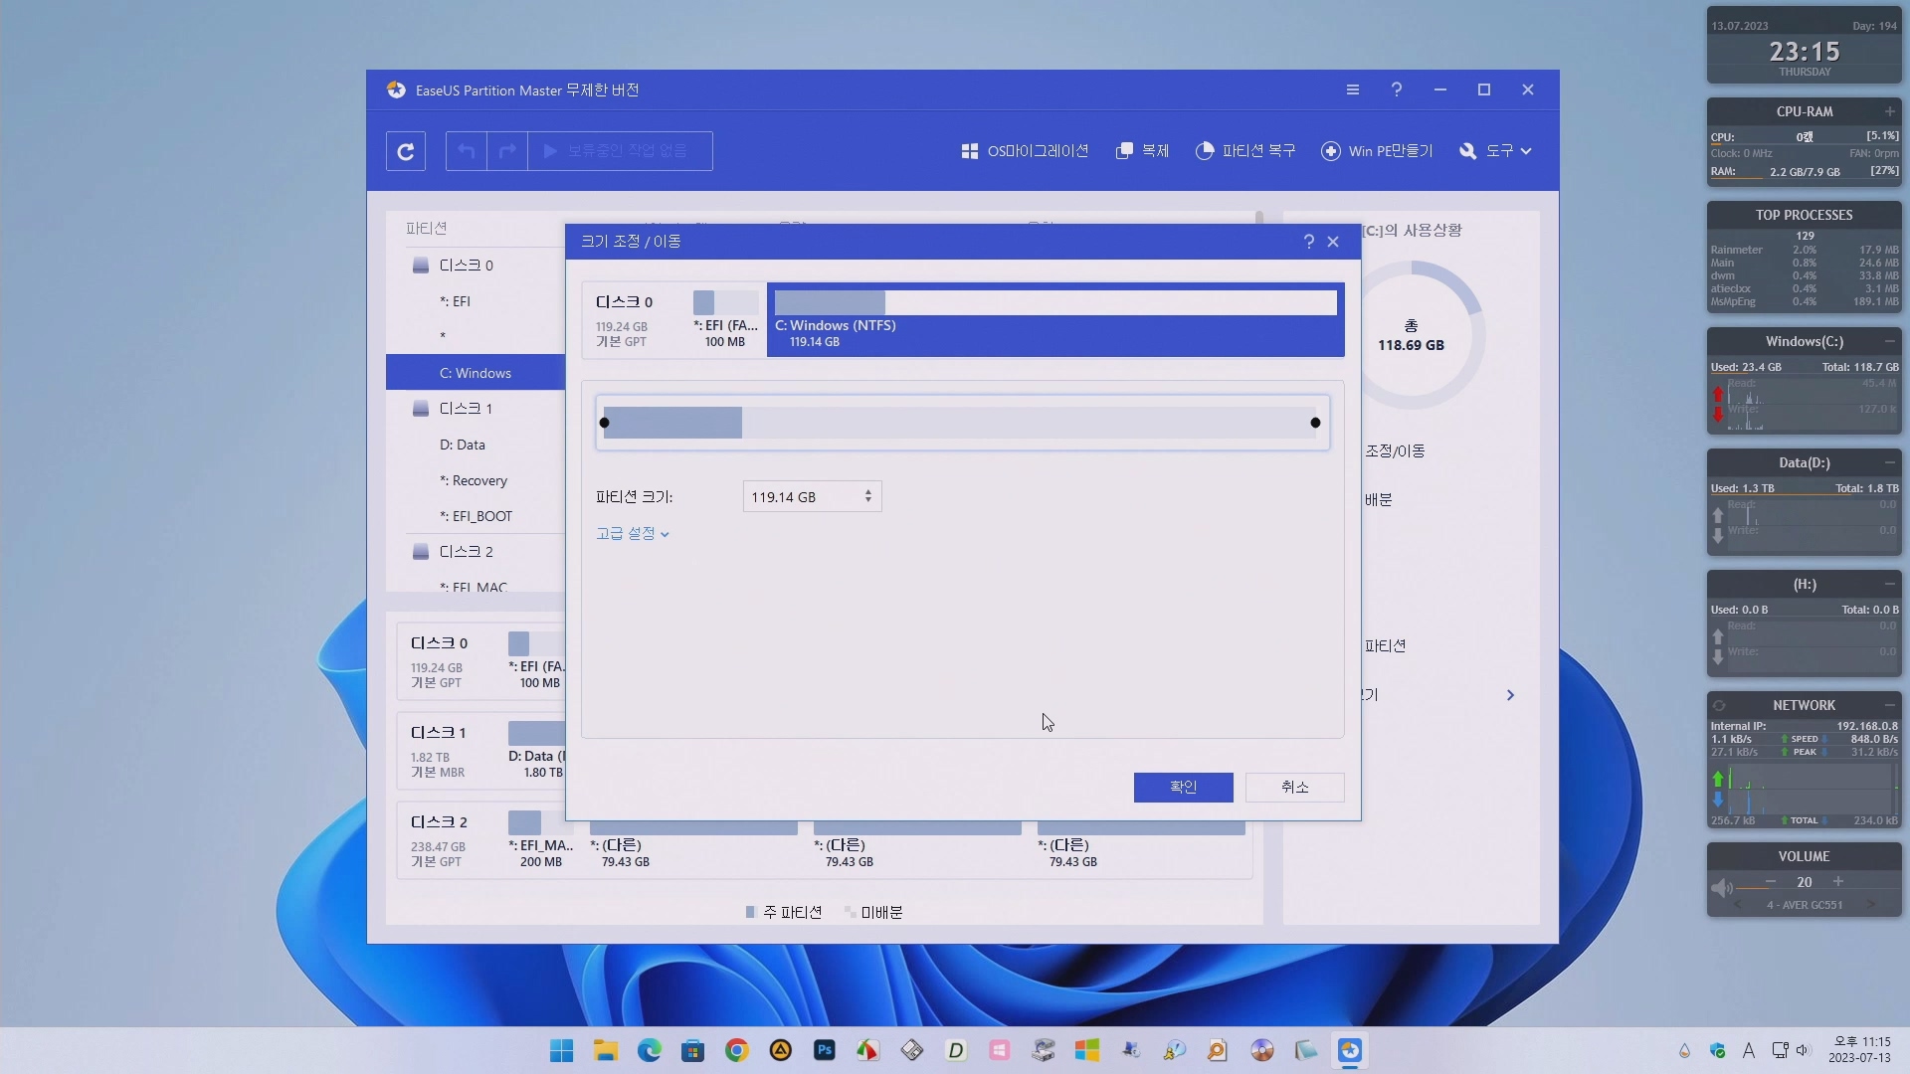The height and width of the screenshot is (1074, 1910).
Task: Click the 미배분 legend label
Action: pyautogui.click(x=881, y=912)
